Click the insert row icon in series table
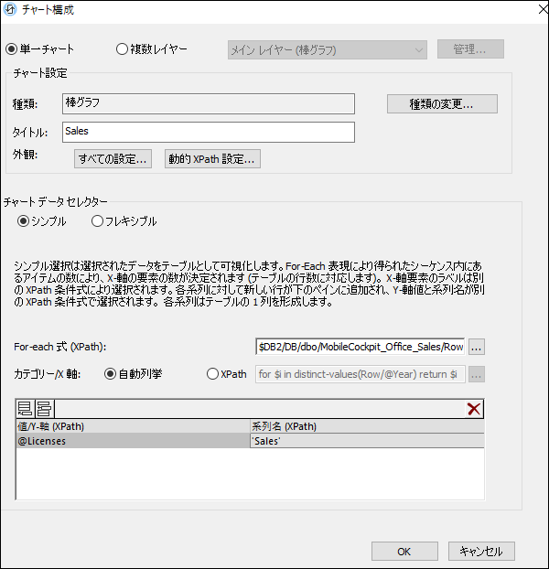Screen dimensions: 549x569 pyautogui.click(x=44, y=409)
